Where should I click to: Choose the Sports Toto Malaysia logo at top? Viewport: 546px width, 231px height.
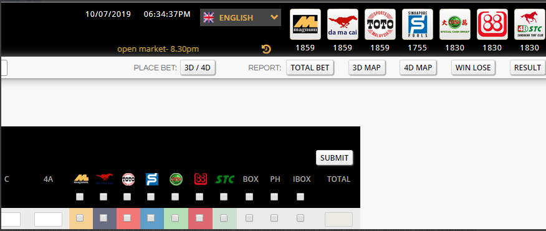point(380,24)
